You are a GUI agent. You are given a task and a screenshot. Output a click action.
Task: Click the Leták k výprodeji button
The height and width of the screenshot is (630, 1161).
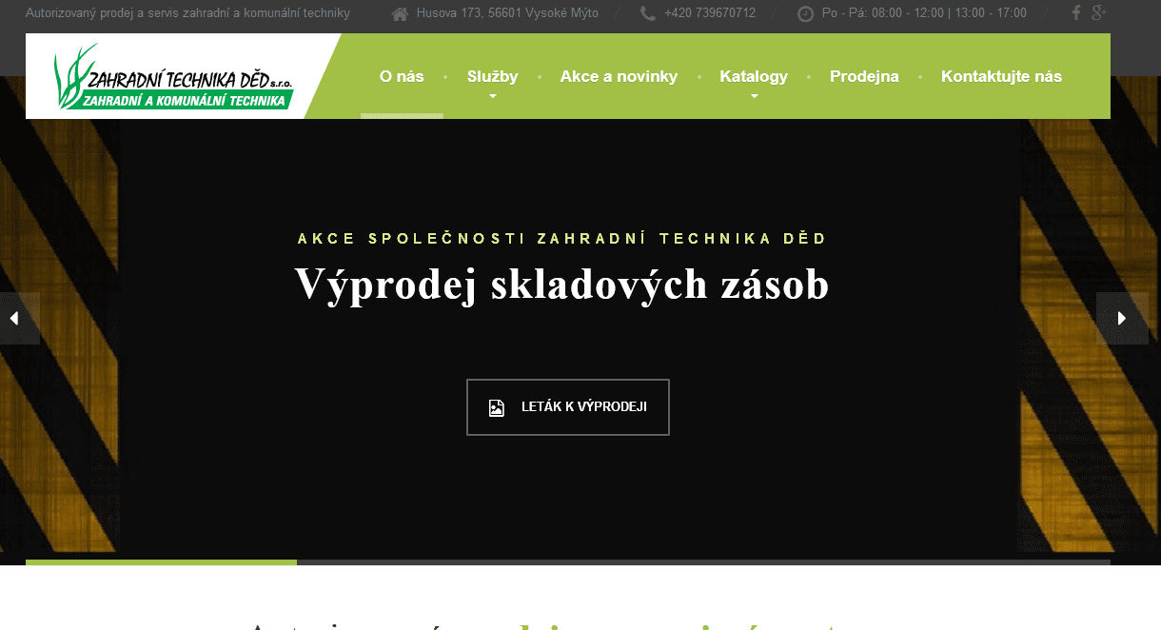coord(568,407)
